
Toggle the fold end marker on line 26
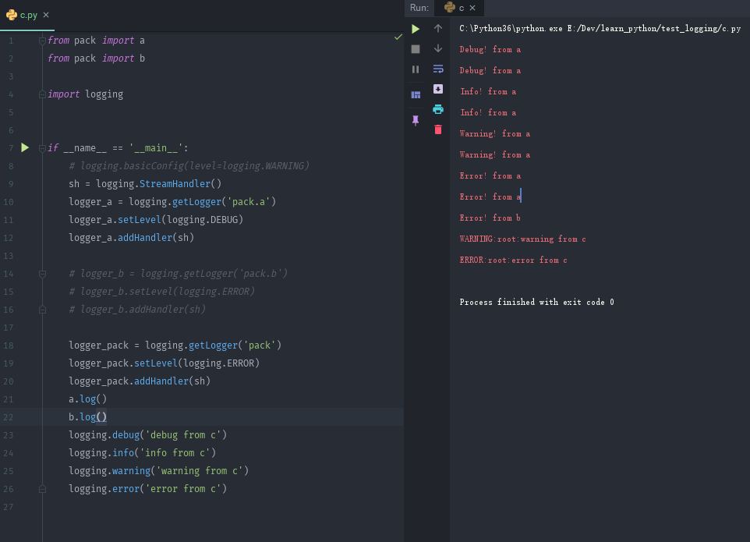coord(42,489)
